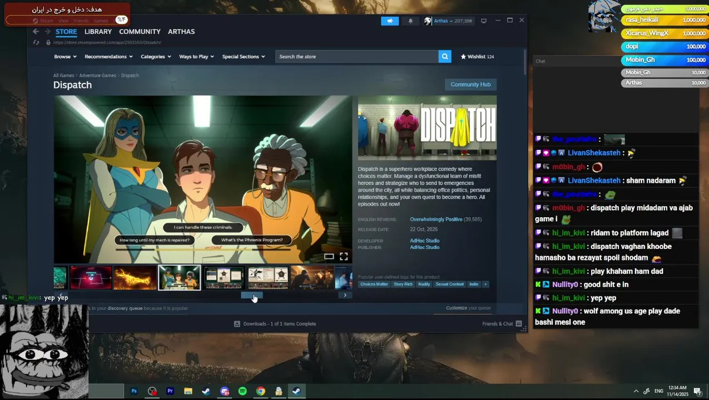Viewport: 709px width, 400px height.
Task: Open the All Games breadcrumb link
Action: tap(63, 76)
